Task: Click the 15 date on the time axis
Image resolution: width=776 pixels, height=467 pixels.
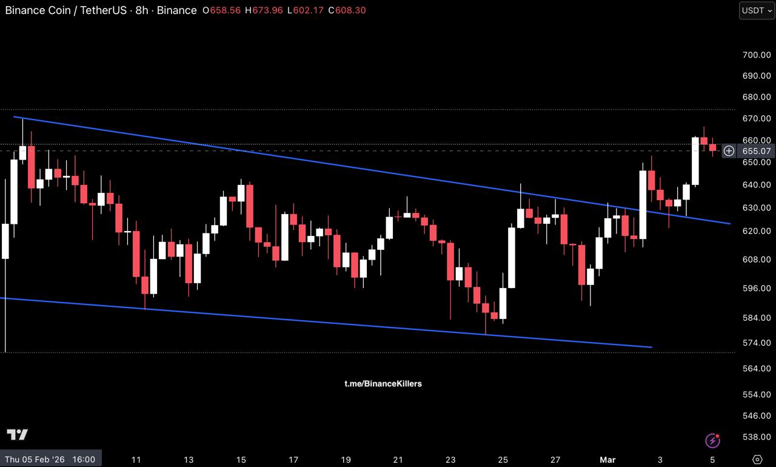Action: click(241, 460)
